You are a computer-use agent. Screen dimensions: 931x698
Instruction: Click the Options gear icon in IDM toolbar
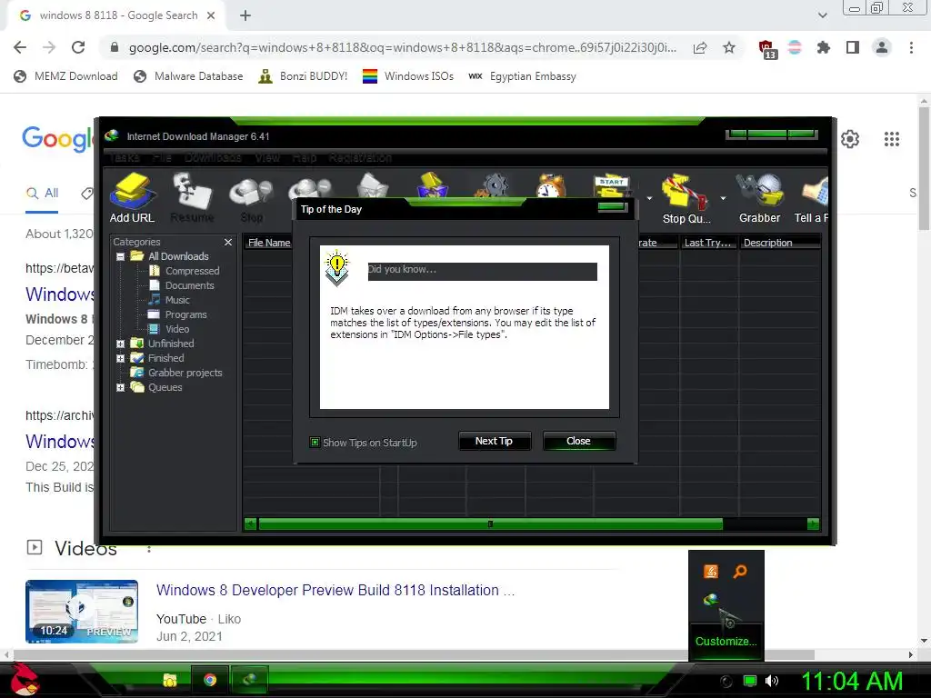(493, 184)
